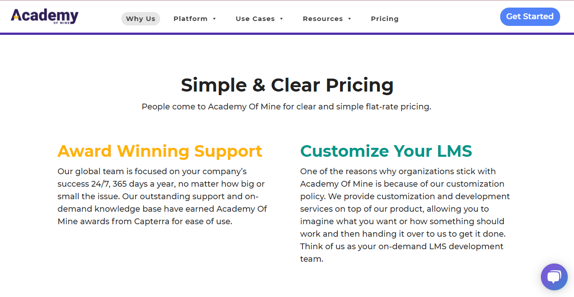Open the chat widget bubble icon

point(554,277)
